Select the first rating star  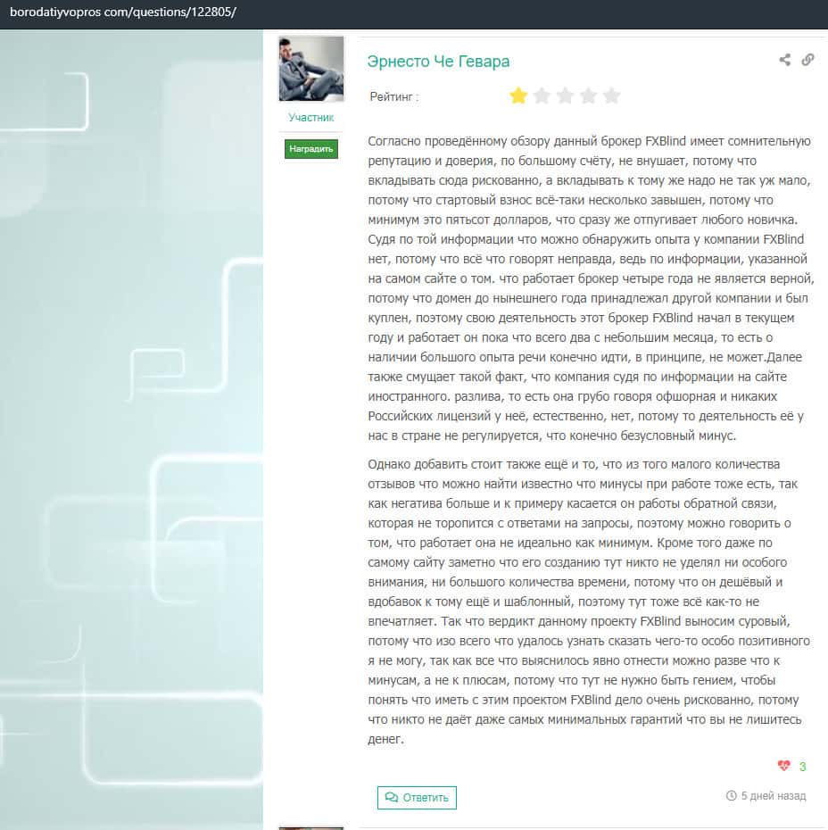[x=518, y=95]
